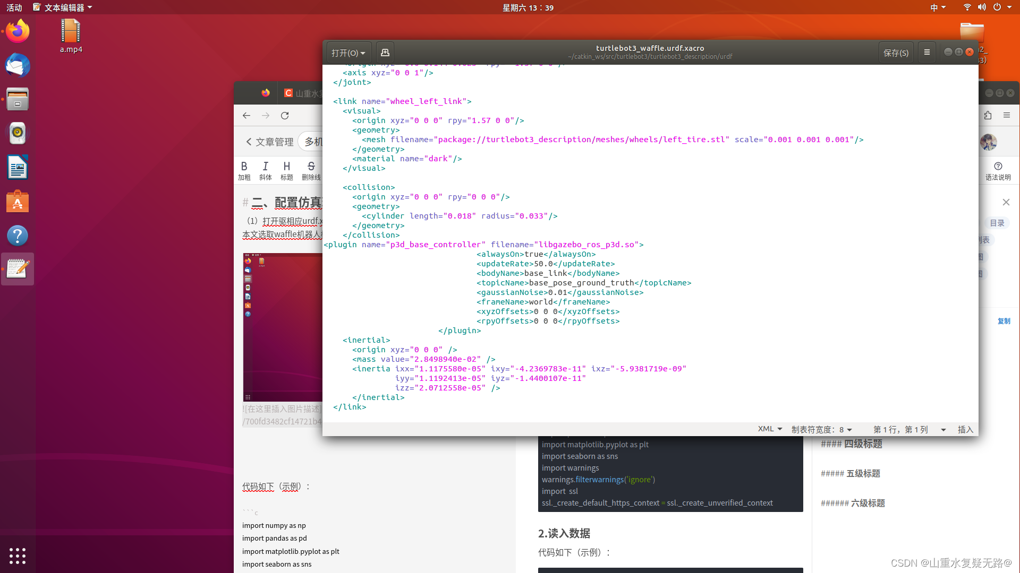Click the p3d_base_controller plugin line
The width and height of the screenshot is (1020, 573).
483,245
